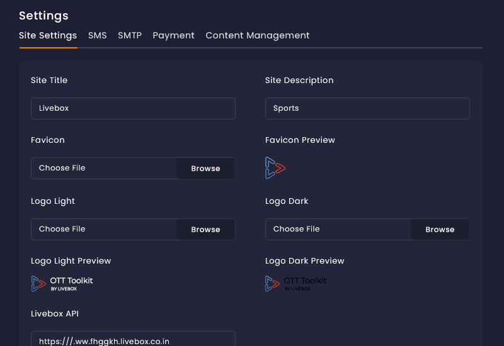Click the Settings page heading

click(x=43, y=16)
